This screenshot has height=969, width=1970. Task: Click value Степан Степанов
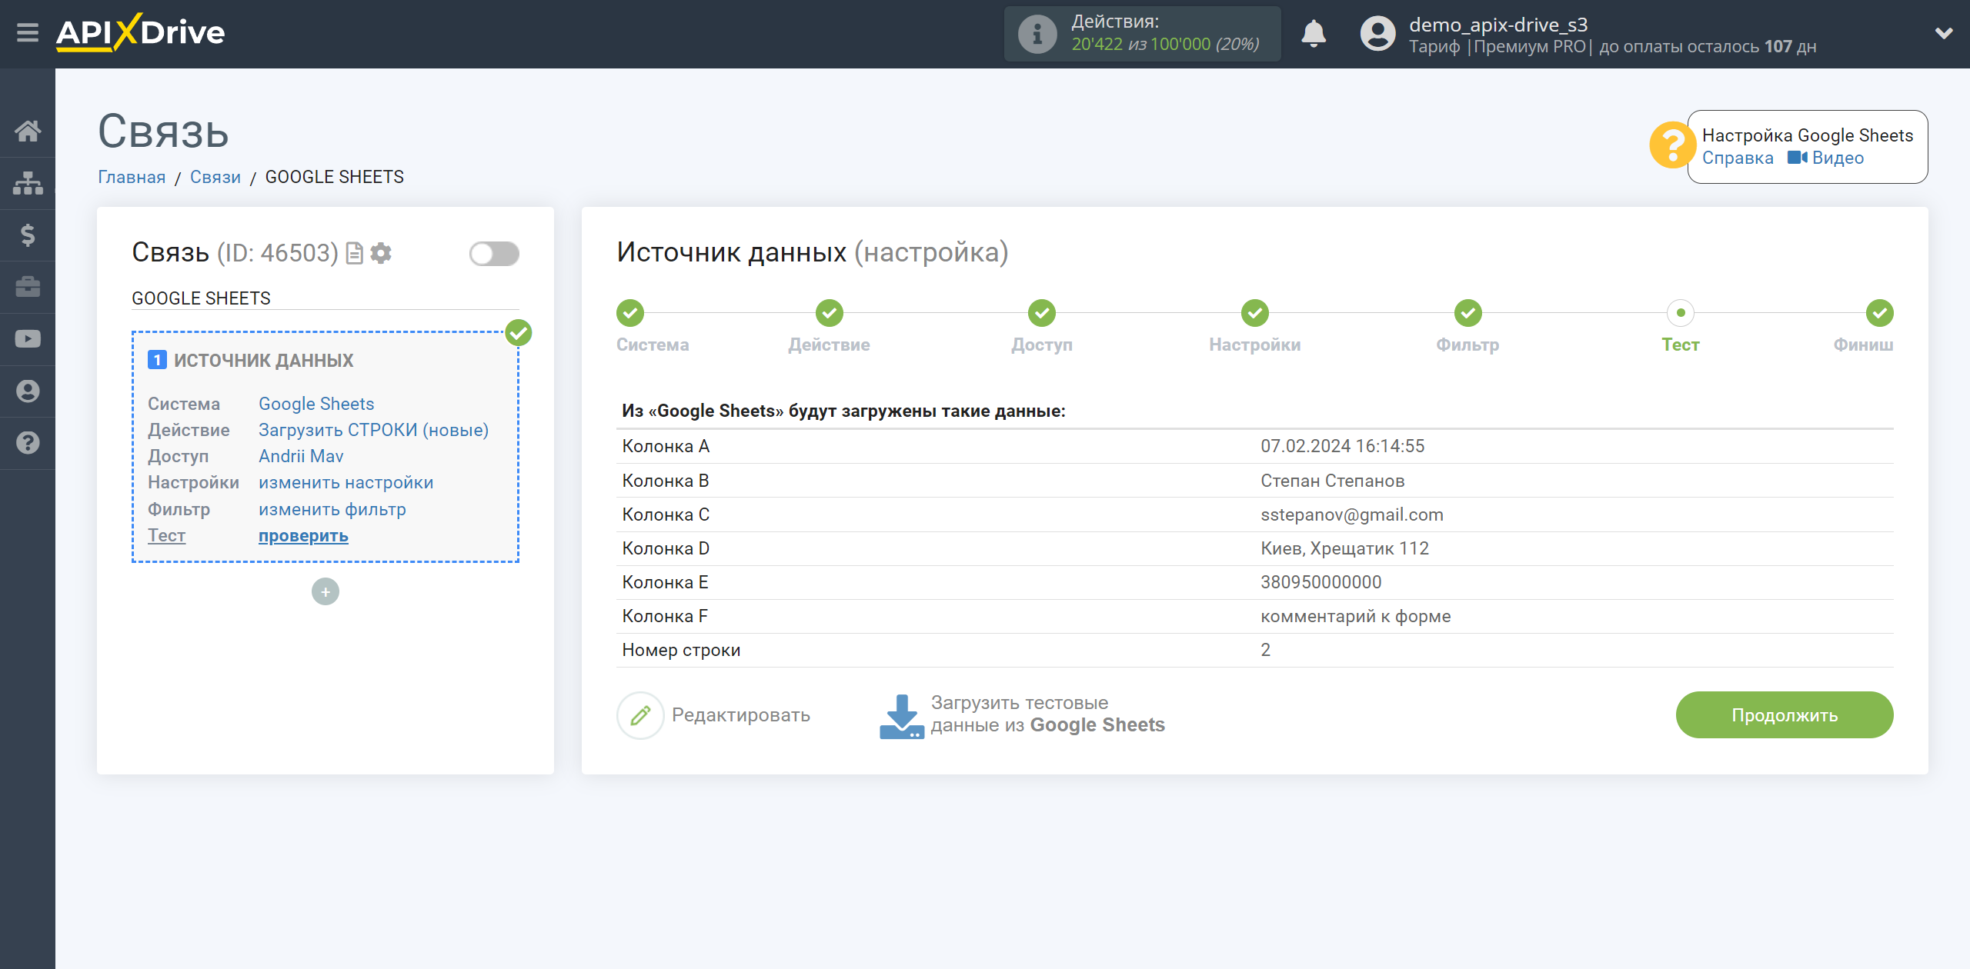1332,481
